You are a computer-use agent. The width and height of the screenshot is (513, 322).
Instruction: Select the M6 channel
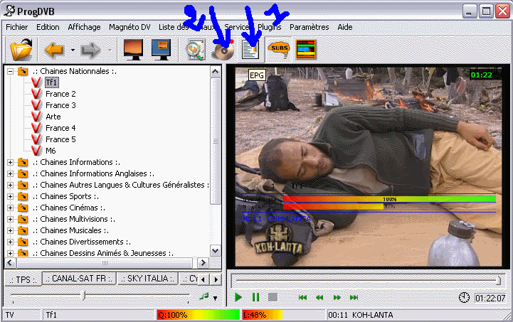click(51, 151)
